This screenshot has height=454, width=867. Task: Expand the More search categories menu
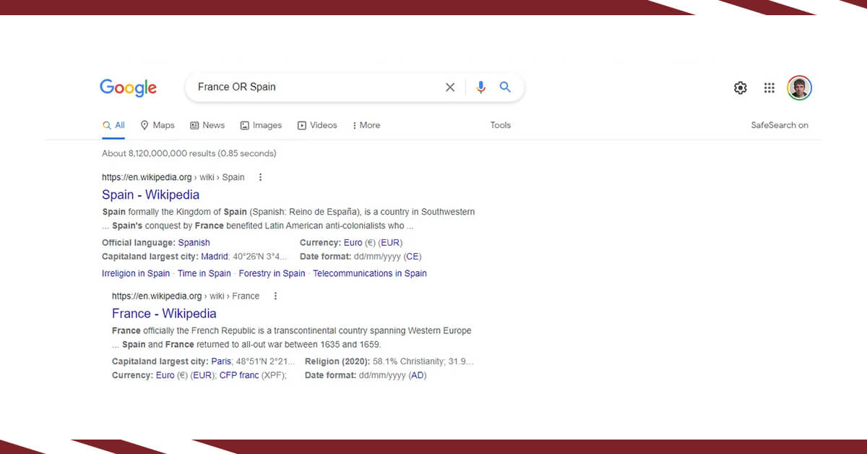coord(366,125)
